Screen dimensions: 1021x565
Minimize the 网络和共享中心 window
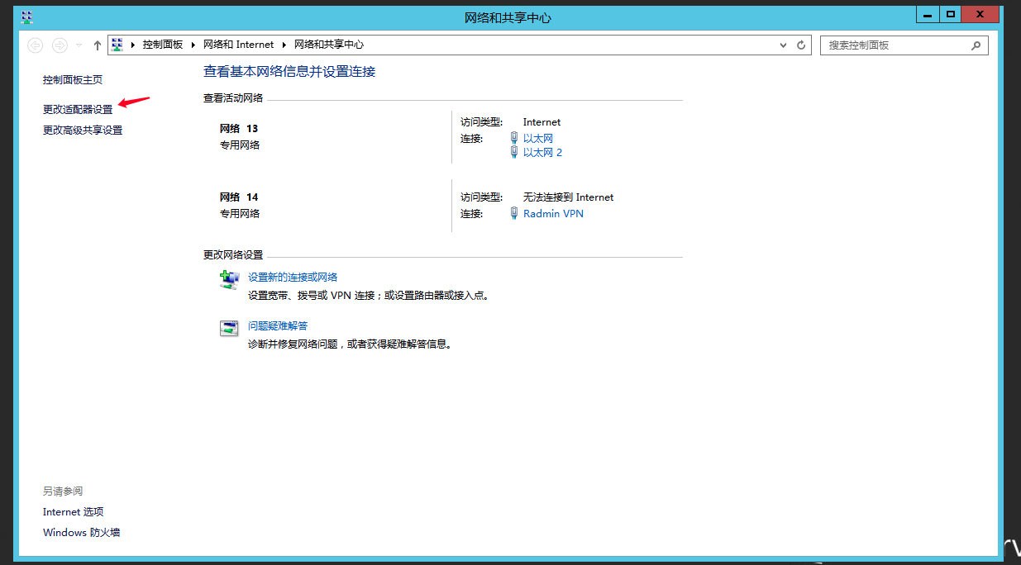point(928,14)
